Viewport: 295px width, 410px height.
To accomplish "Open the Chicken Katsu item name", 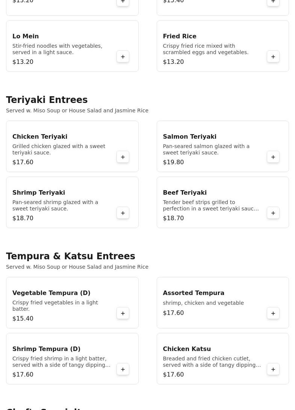I will click(x=187, y=349).
